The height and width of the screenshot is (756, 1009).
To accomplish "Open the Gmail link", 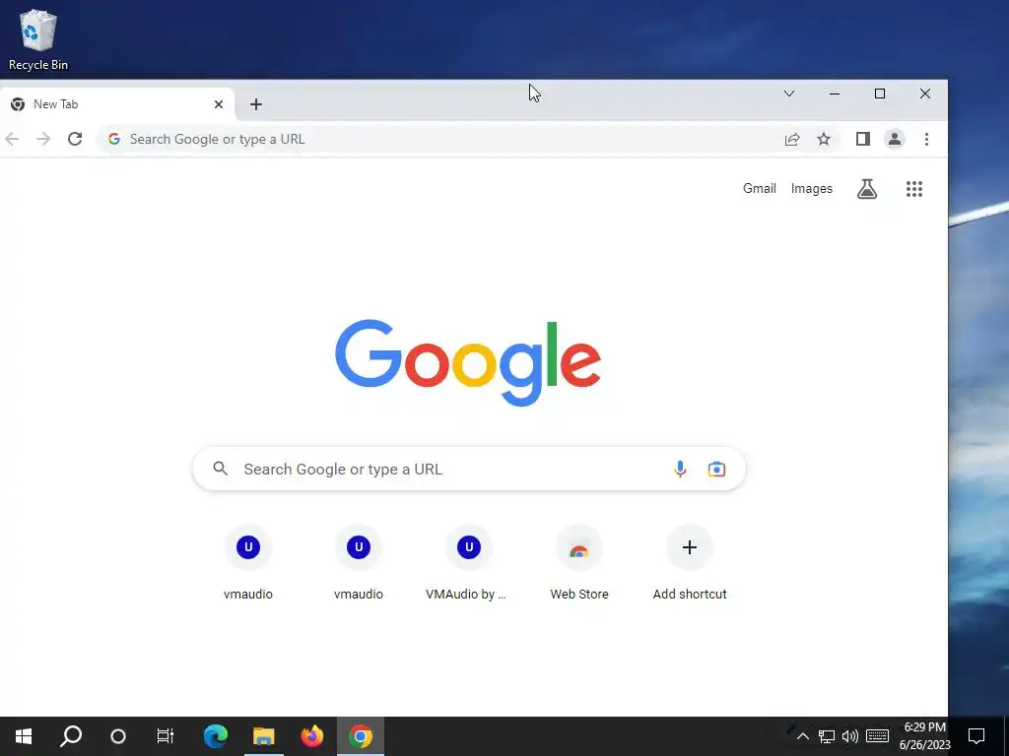I will click(760, 188).
